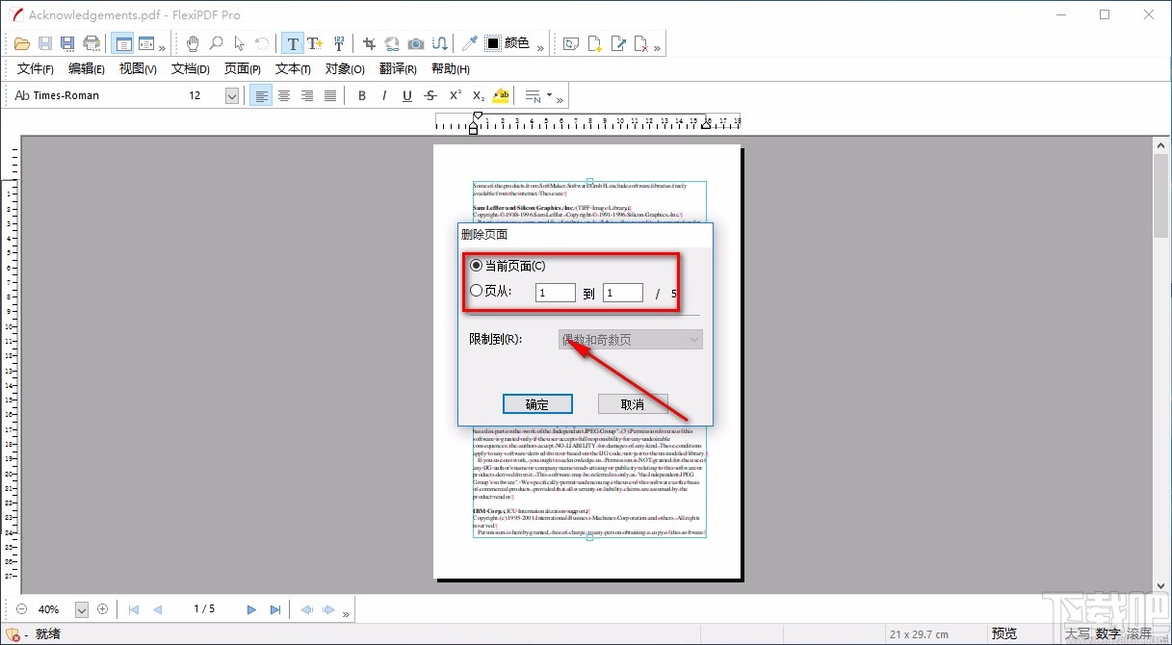The image size is (1172, 645).
Task: Open the 文档(D) menu
Action: pos(190,69)
